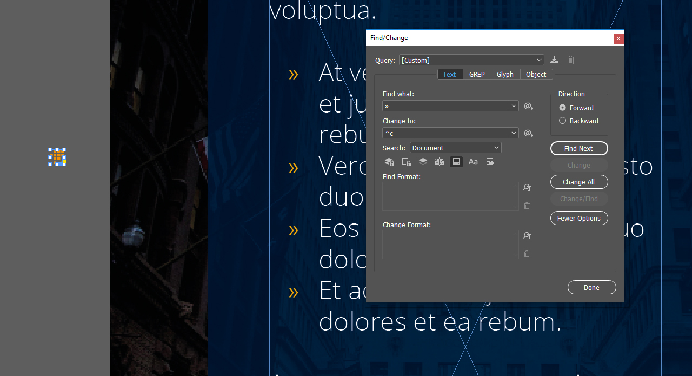The height and width of the screenshot is (376, 692).
Task: Toggle Whole Word search option
Action: tap(490, 162)
